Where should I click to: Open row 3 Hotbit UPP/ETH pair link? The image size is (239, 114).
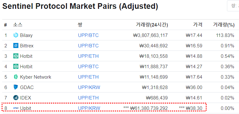pyautogui.click(x=88, y=56)
